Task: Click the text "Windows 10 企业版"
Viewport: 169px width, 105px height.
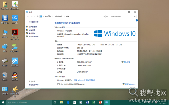Action: click(x=64, y=31)
